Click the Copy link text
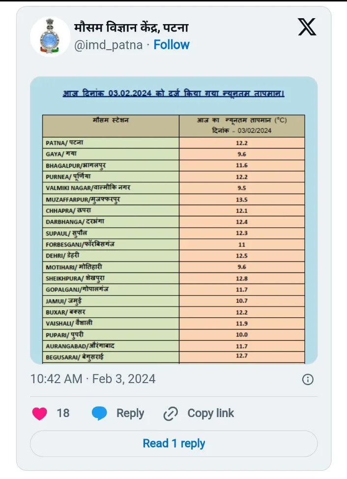 coord(210,414)
